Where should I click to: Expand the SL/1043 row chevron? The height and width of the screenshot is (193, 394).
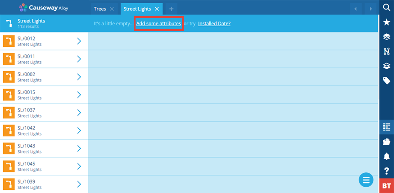(79, 148)
